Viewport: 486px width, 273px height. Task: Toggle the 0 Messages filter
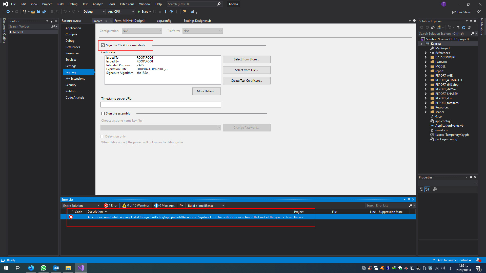(165, 206)
